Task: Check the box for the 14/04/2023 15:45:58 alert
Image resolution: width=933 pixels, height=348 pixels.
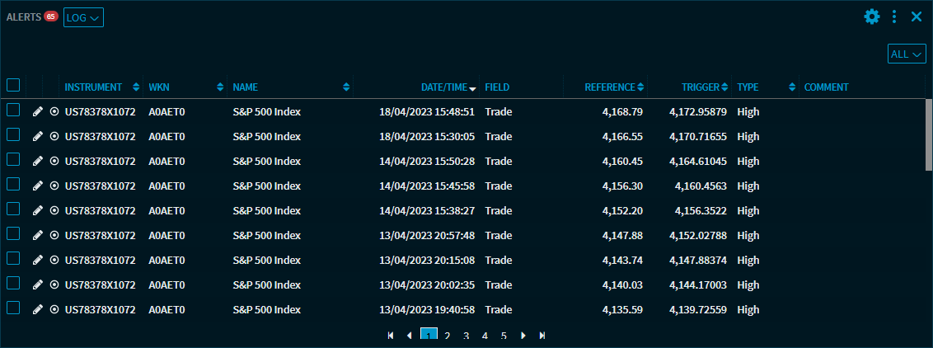Action: tap(13, 185)
